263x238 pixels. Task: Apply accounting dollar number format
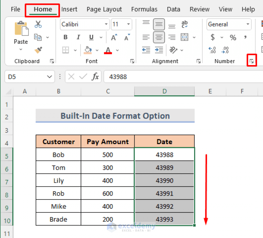coord(213,37)
